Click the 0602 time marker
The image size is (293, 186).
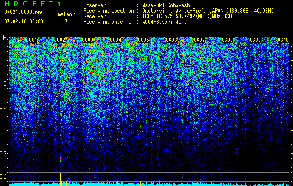(60, 40)
